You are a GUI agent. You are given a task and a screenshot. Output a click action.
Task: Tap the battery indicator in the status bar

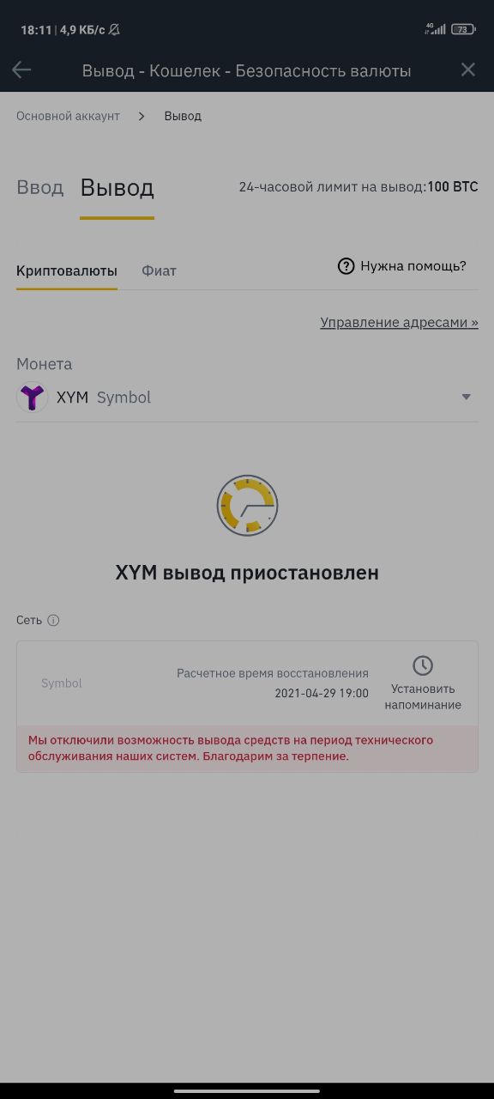[464, 29]
